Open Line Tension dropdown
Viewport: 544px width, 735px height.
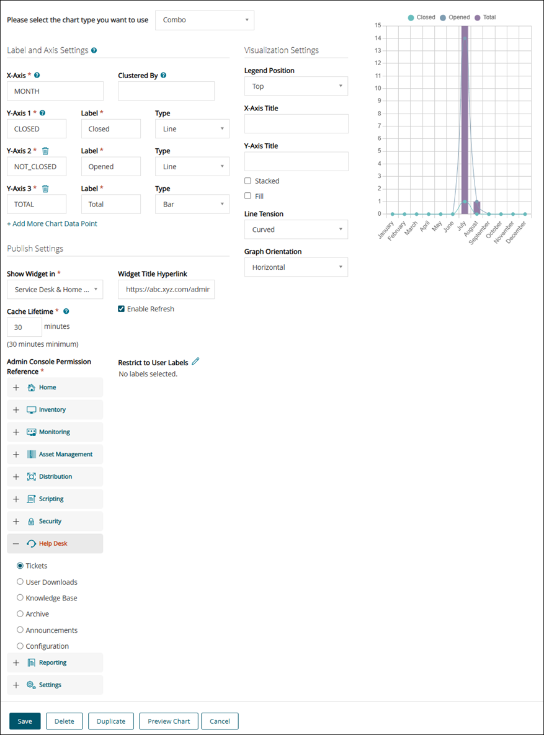coord(296,229)
